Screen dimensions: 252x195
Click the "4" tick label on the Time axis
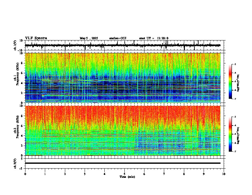tap(105, 174)
